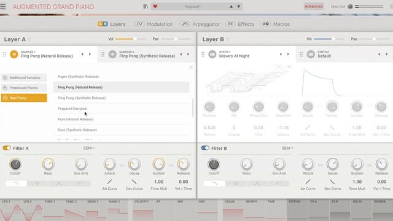
Task: Click Filter B Reso knob
Action: 246,165
